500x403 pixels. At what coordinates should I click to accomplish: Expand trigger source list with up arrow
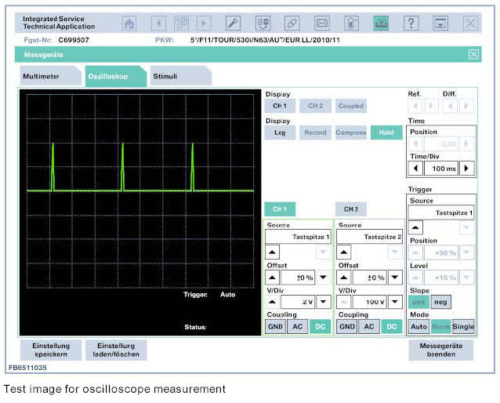(415, 227)
